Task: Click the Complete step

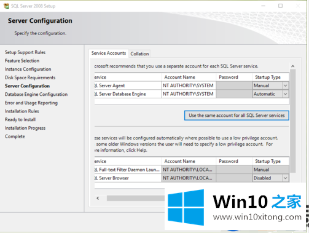Action: click(x=15, y=136)
